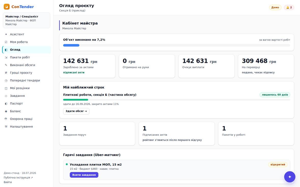
Task: Click the Підписаних актів stat card
Action: click(x=177, y=134)
